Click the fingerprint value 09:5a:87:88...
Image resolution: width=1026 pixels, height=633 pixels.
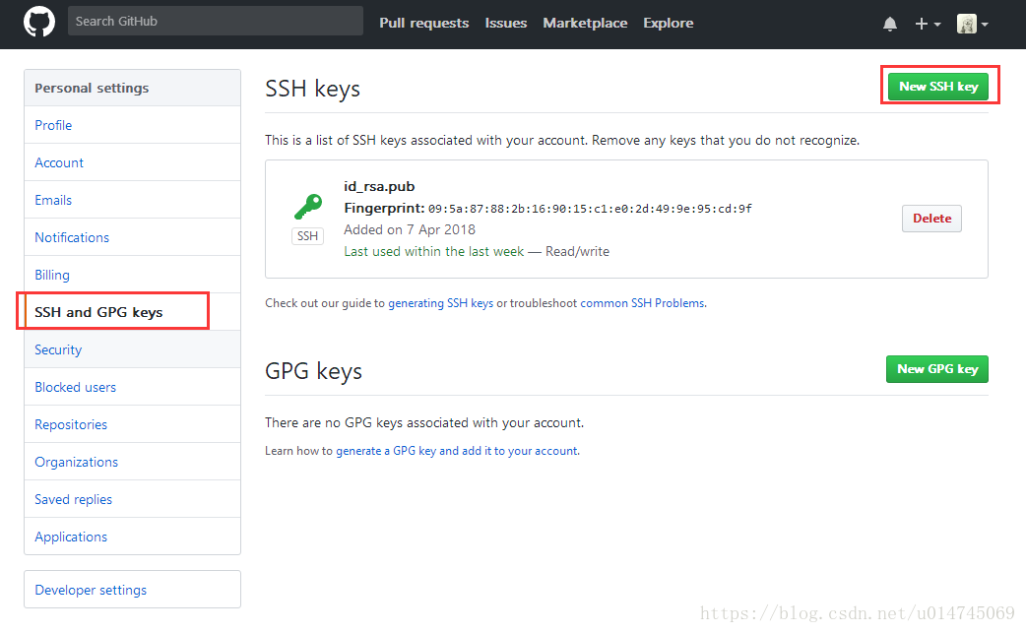pyautogui.click(x=590, y=209)
